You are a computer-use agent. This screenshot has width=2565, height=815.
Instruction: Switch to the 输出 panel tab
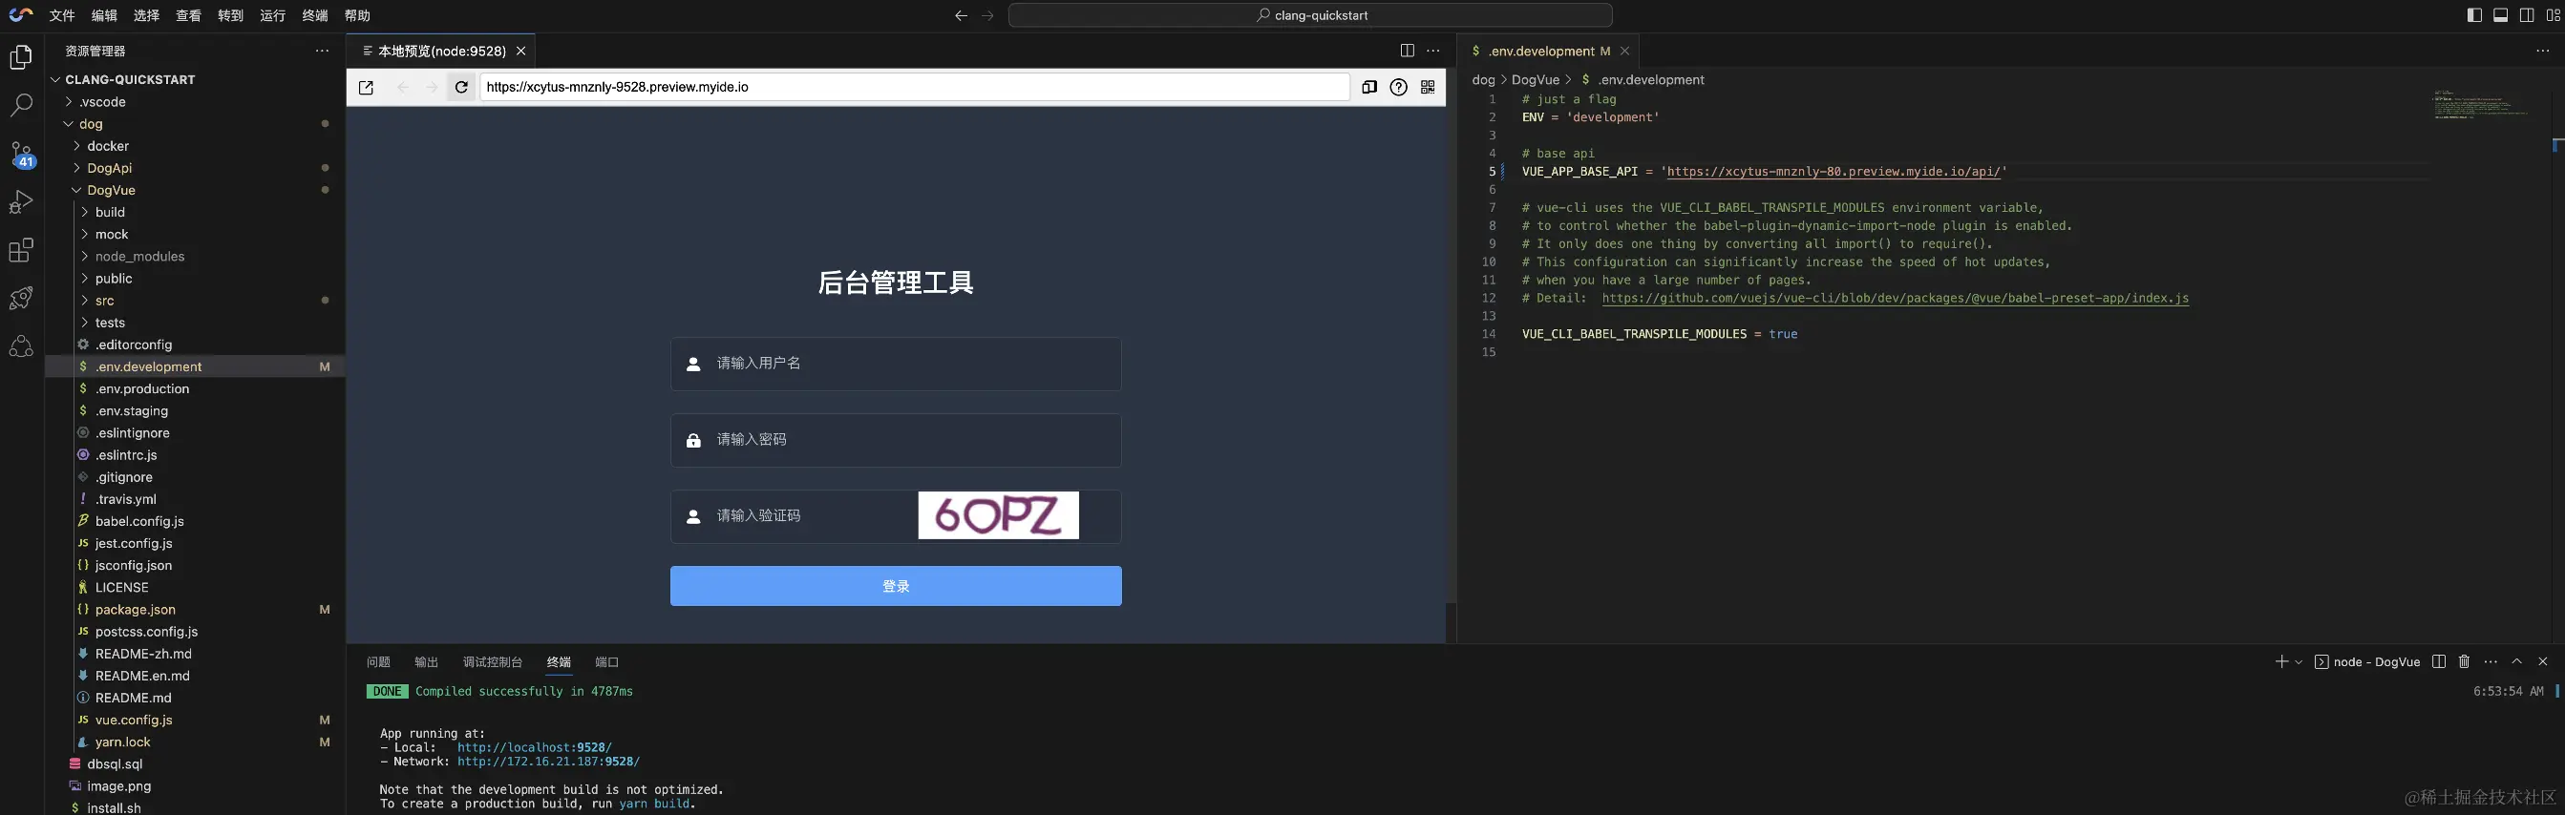click(426, 661)
